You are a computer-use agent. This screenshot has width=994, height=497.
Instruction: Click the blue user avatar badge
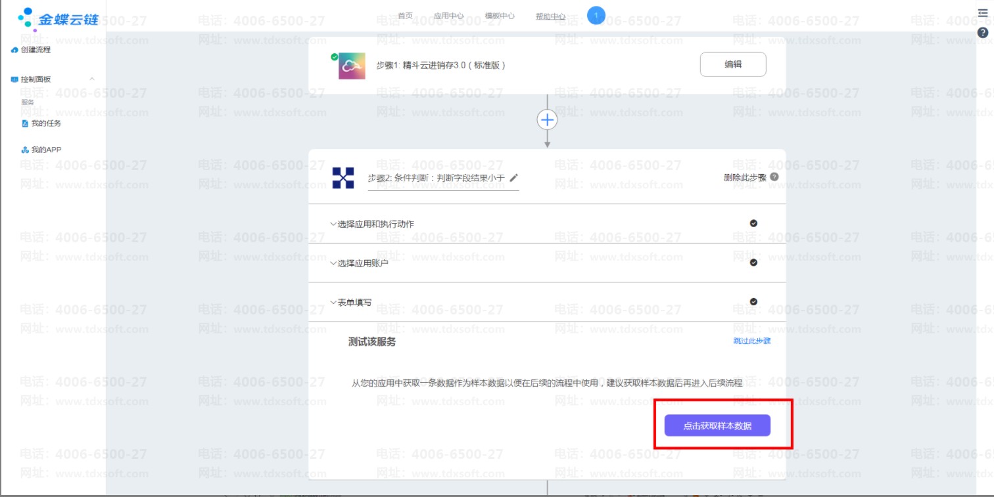click(596, 15)
